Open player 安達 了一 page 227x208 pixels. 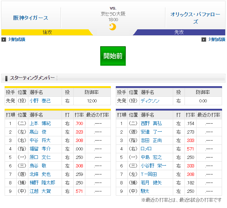151,132
